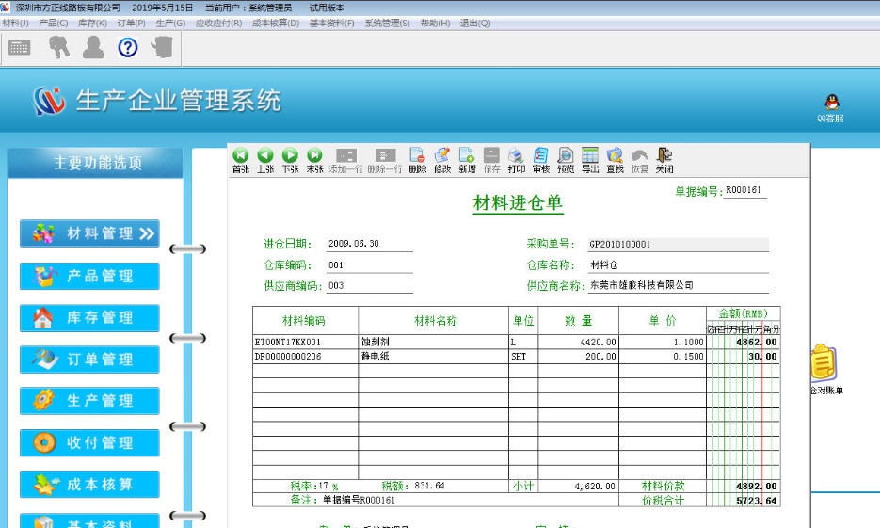
Task: Select 成本核算 sidebar button
Action: (x=89, y=485)
